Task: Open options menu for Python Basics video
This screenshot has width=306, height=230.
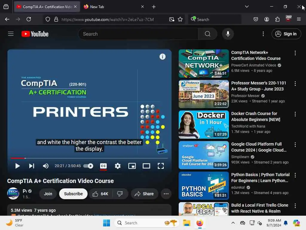Action: [x=295, y=175]
